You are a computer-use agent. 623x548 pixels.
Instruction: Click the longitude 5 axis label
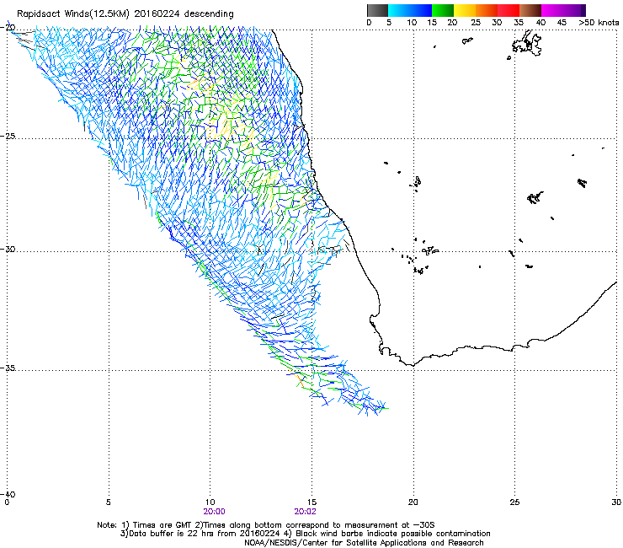coord(109,502)
